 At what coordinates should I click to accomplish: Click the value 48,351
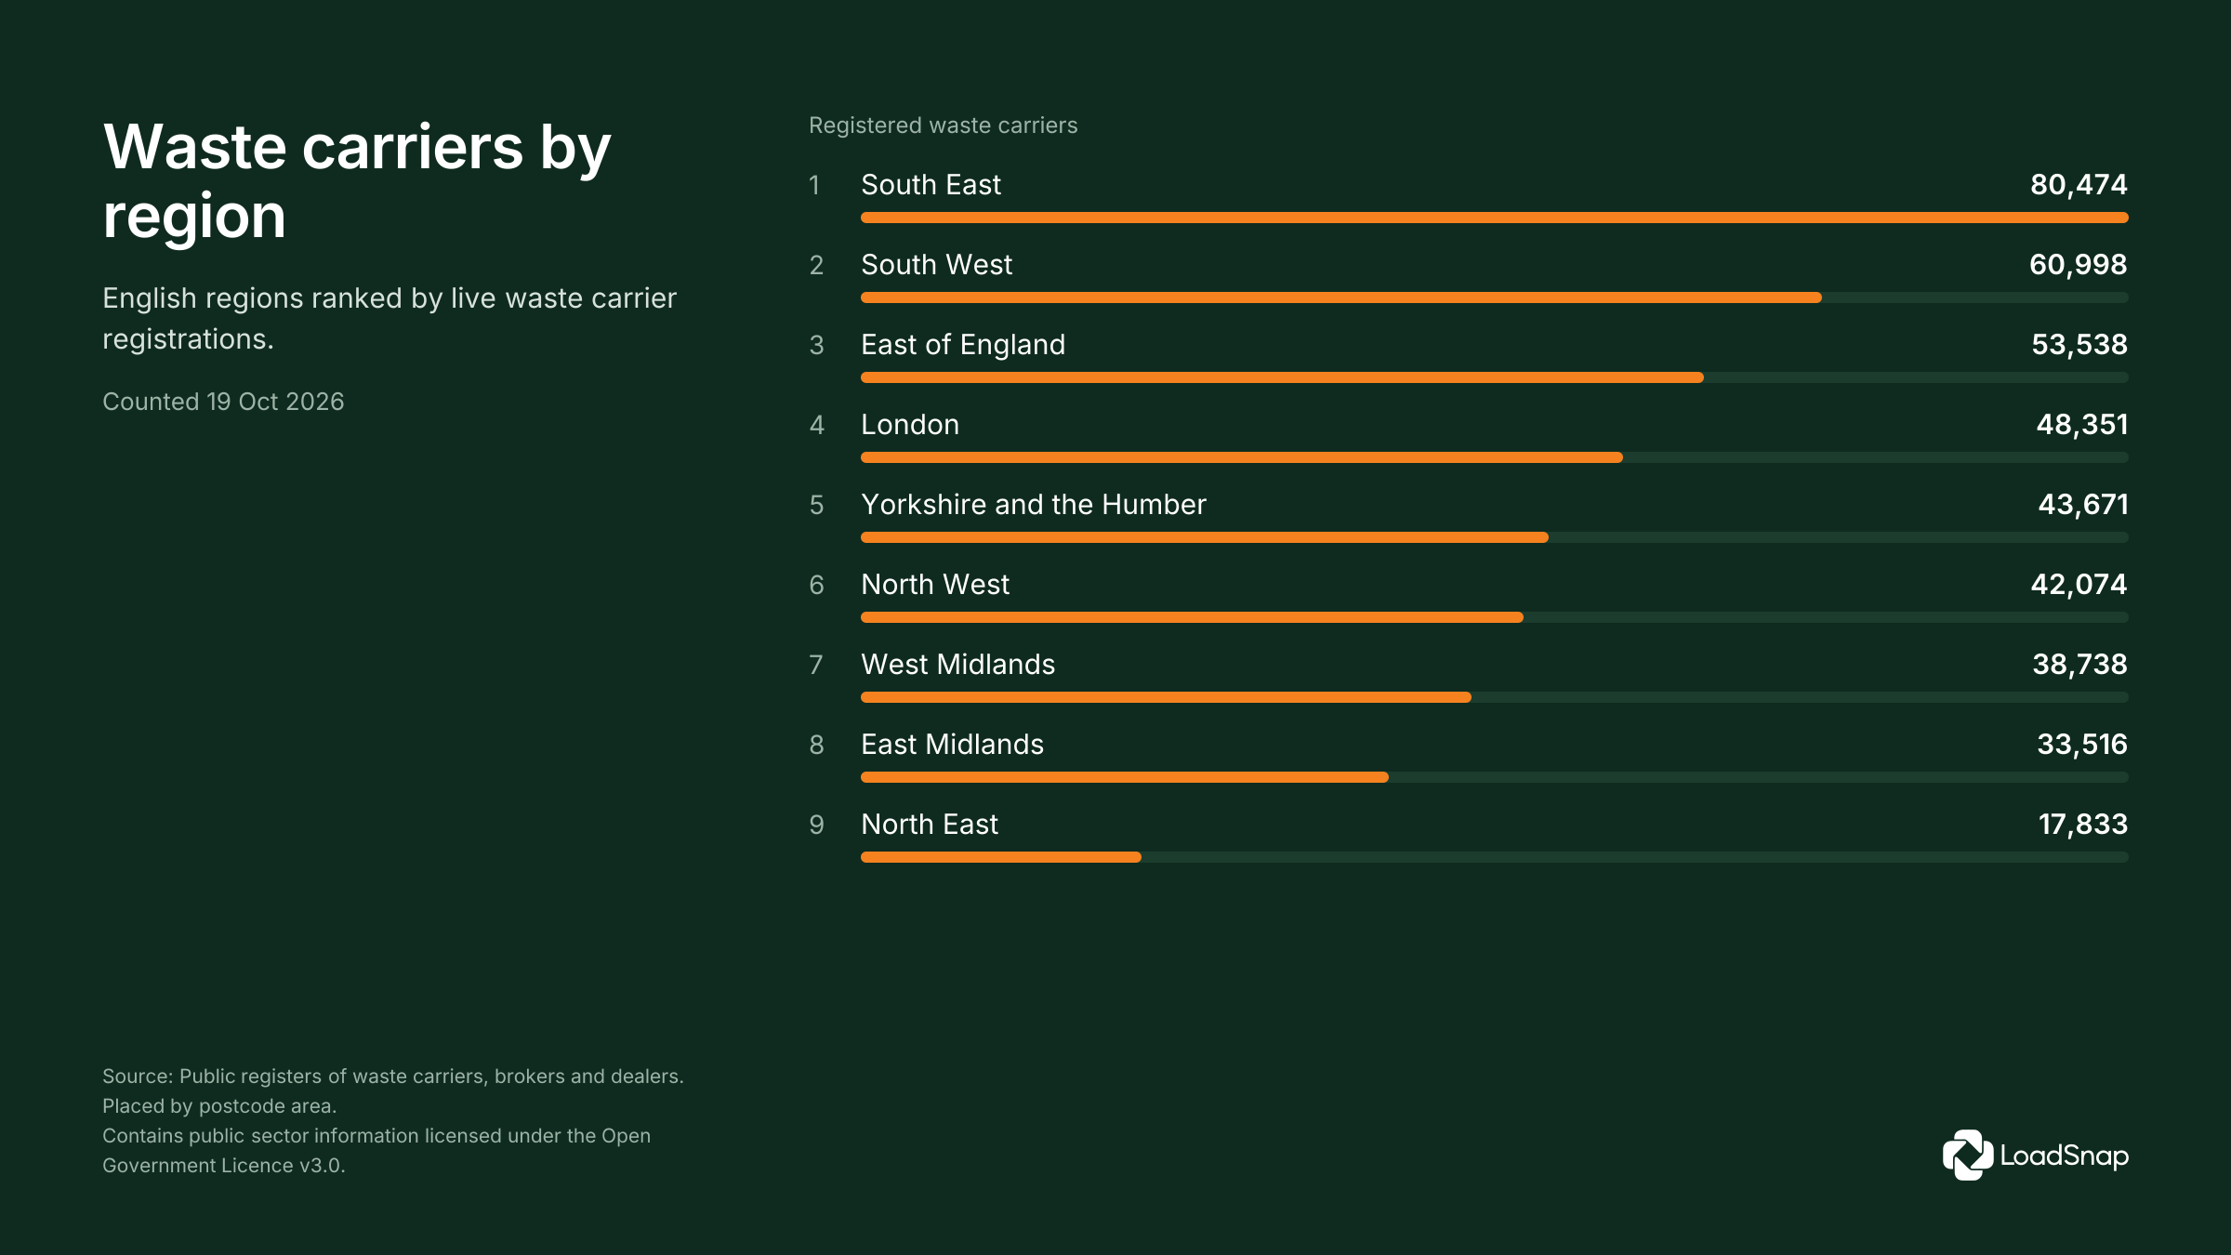2081,425
